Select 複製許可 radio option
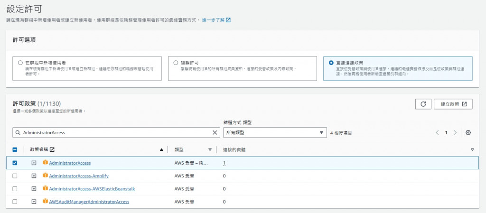 [176, 63]
